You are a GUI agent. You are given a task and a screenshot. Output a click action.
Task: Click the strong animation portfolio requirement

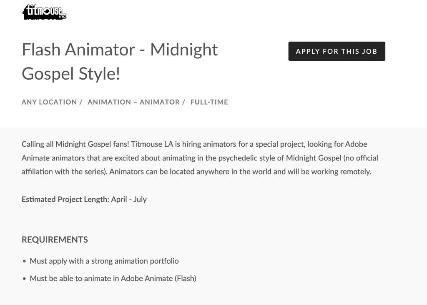[x=104, y=261]
